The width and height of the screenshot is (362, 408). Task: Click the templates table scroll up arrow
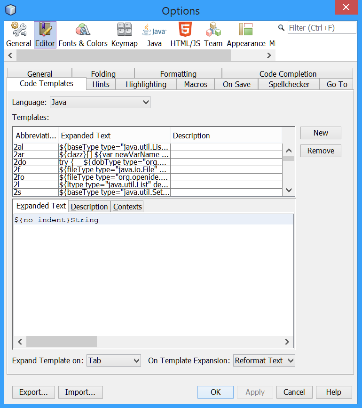[289, 151]
